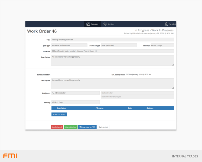Click Back to List button
This screenshot has width=202, height=162.
point(103,127)
